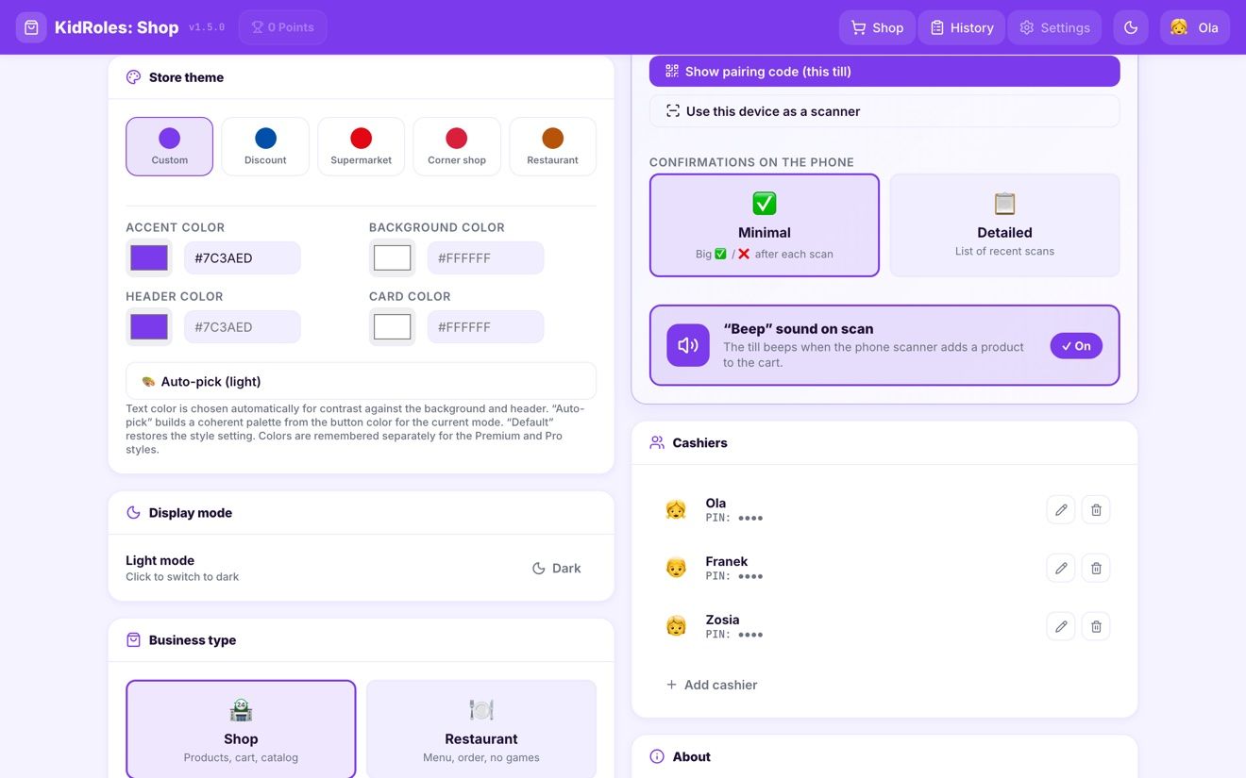1246x778 pixels.
Task: Toggle the Beep sound On switch
Action: click(x=1076, y=346)
